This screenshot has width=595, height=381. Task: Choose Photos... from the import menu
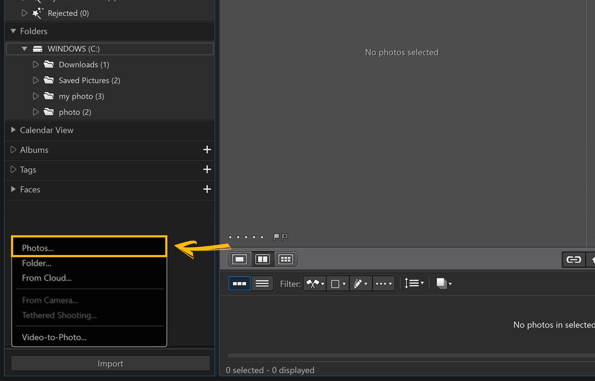point(38,248)
